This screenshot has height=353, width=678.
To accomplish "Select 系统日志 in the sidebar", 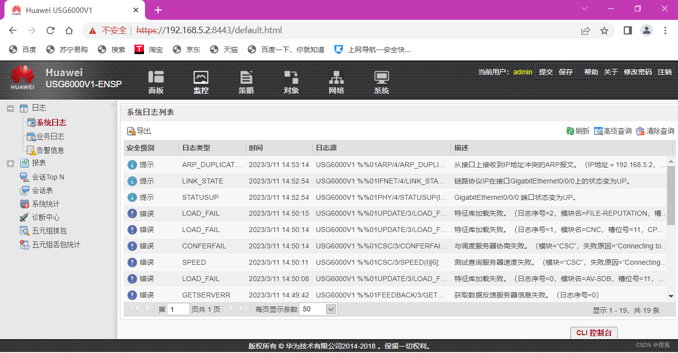I will [x=51, y=122].
